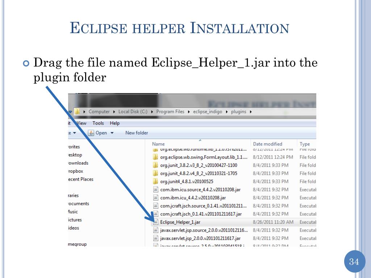Select file com.jcraft.jsch_0.1.41.v201101211617.jar
The height and width of the screenshot is (278, 371).
pyautogui.click(x=201, y=214)
